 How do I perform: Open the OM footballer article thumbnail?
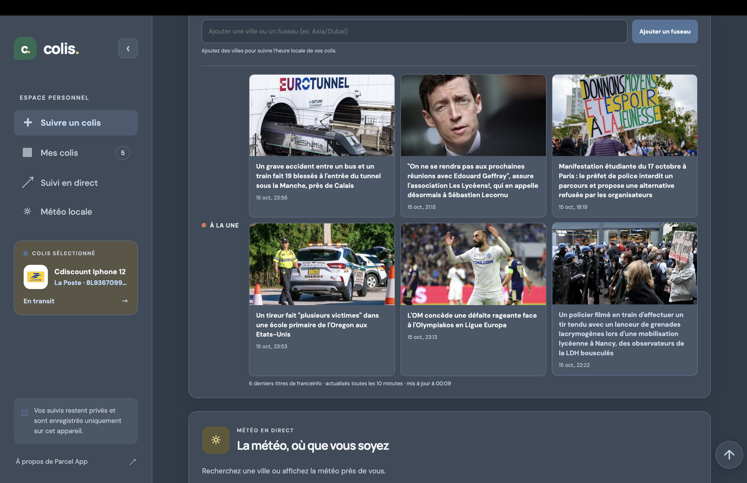473,264
